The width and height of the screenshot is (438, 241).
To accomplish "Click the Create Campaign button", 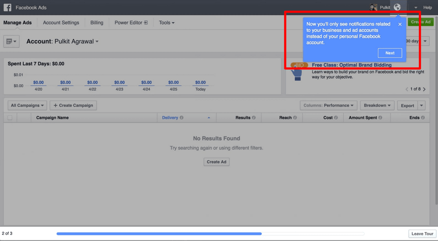I will pyautogui.click(x=73, y=105).
